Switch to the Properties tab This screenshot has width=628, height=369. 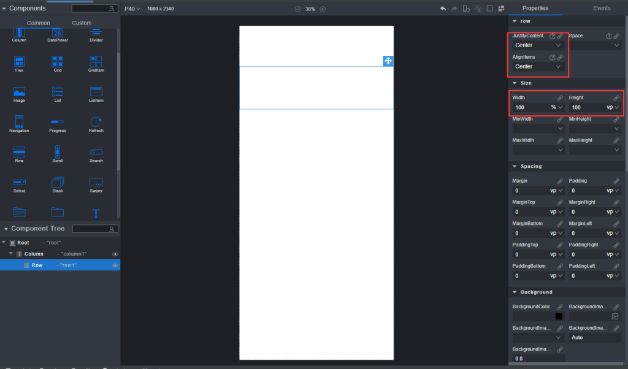point(535,8)
